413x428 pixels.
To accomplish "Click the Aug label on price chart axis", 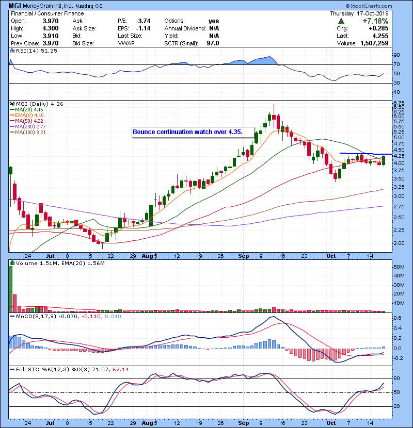I will pos(148,256).
